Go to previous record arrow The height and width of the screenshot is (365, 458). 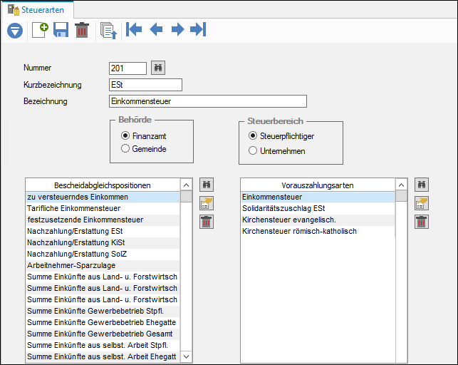(156, 29)
